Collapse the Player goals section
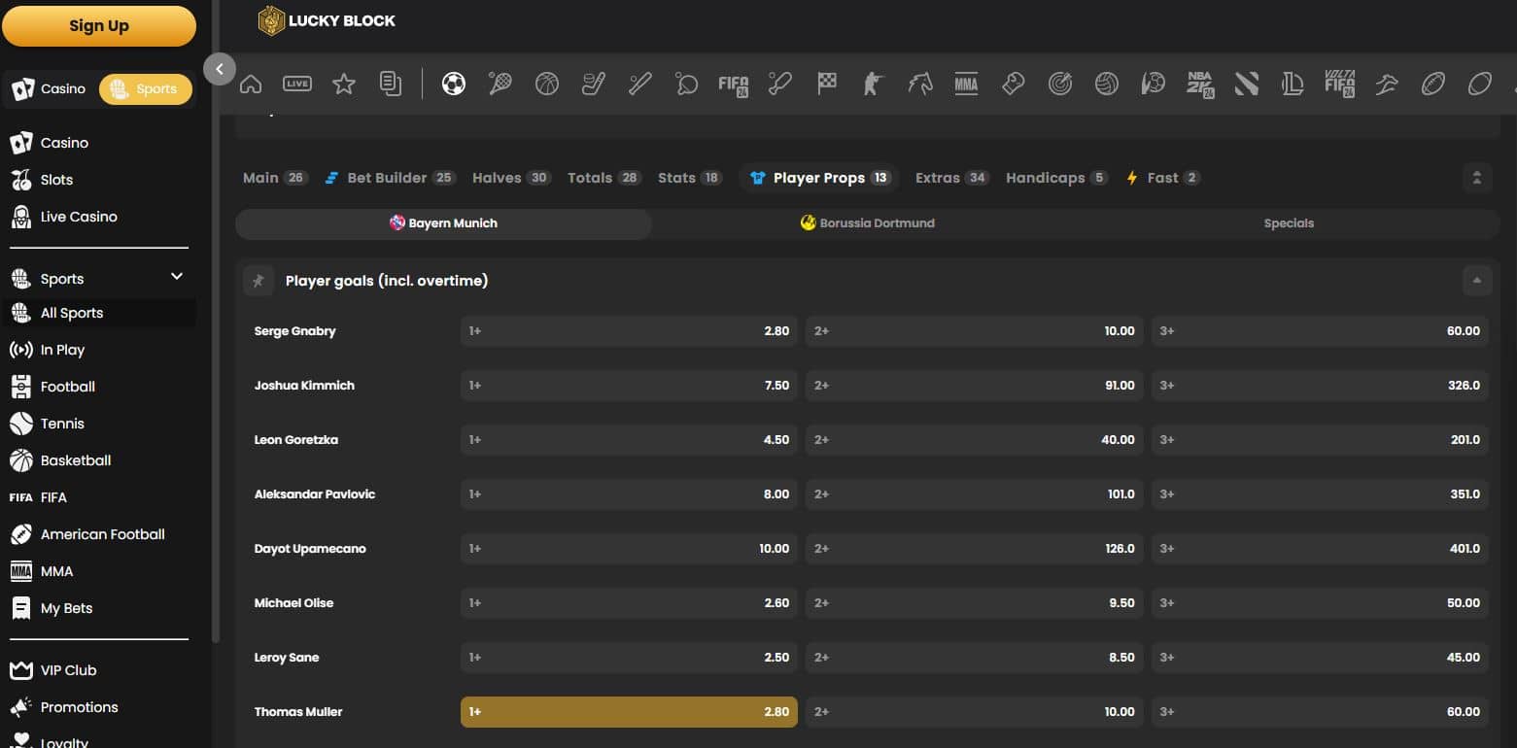Viewport: 1517px width, 748px height. point(1476,281)
